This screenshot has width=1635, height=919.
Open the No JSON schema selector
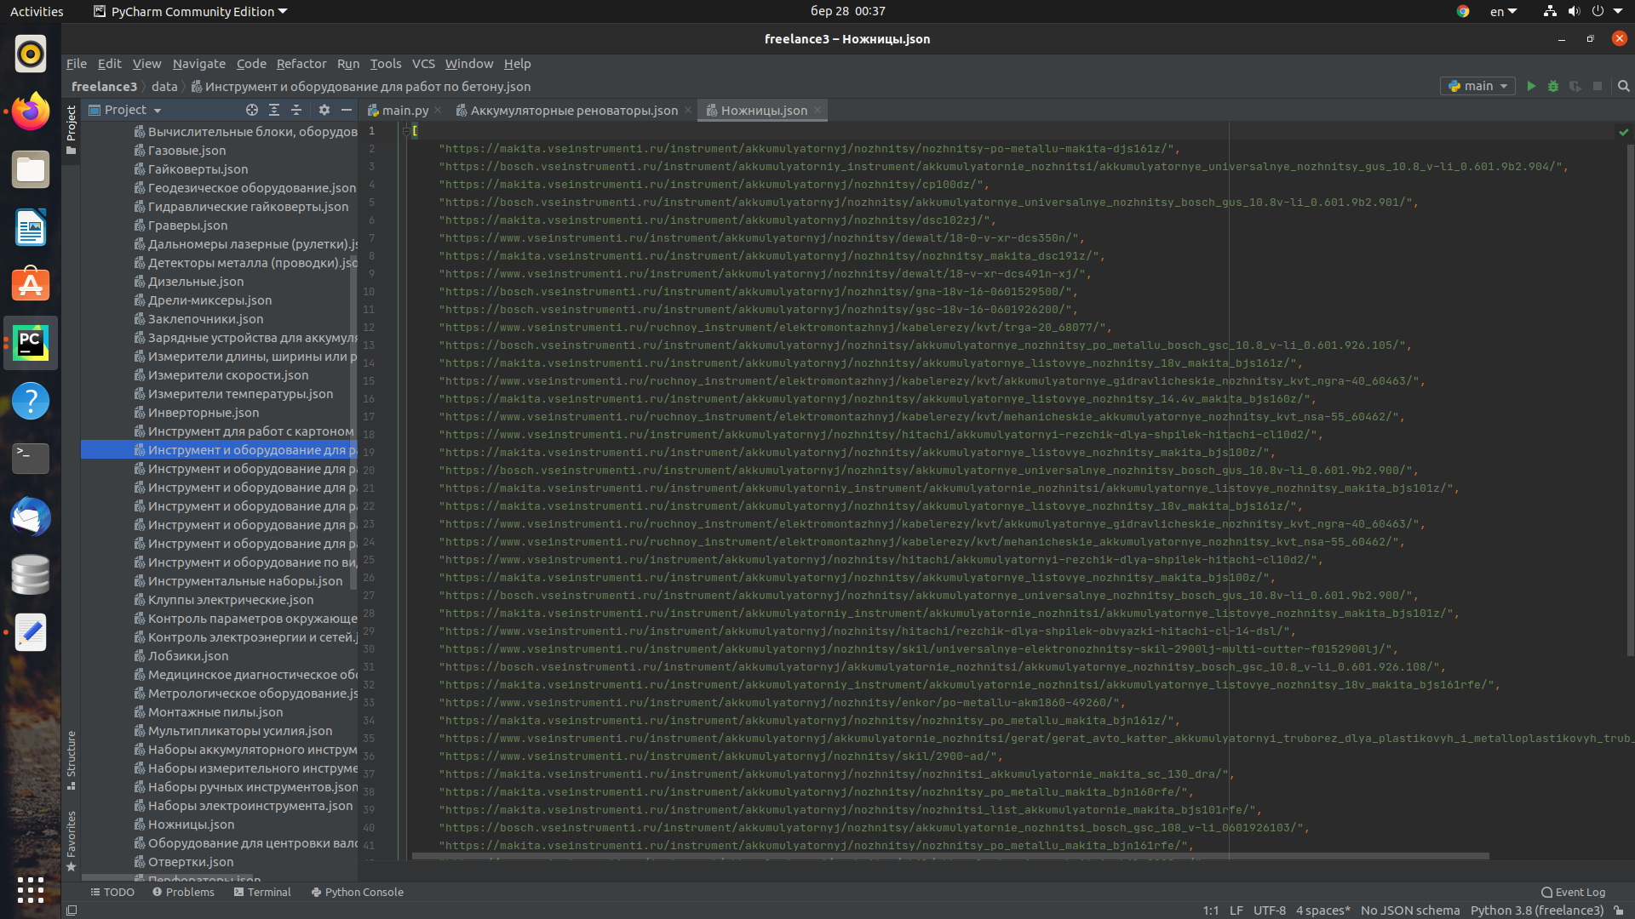tap(1409, 910)
